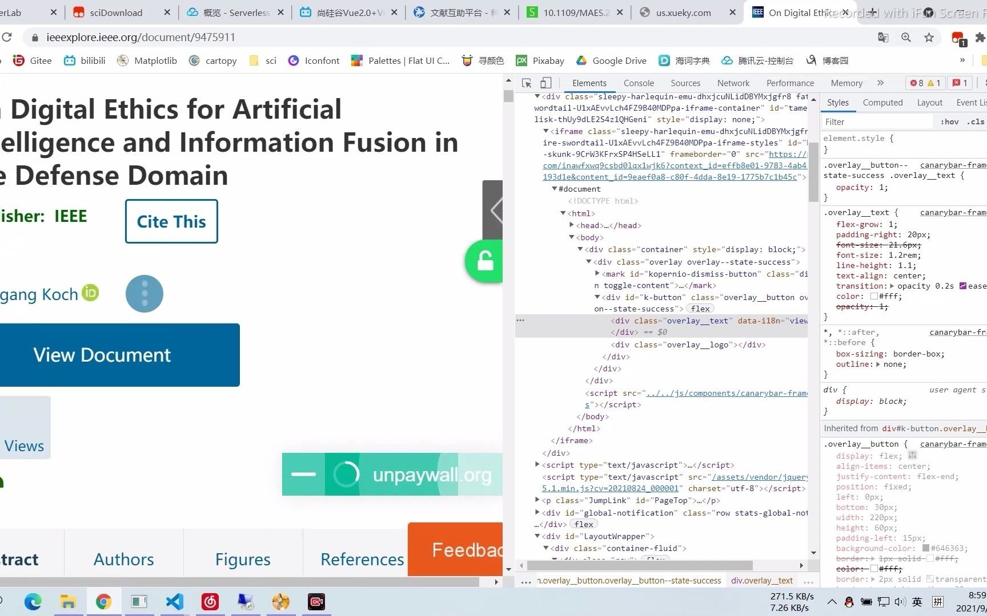The image size is (987, 616).
Task: Click the red extension icon with badge
Action: click(x=958, y=38)
